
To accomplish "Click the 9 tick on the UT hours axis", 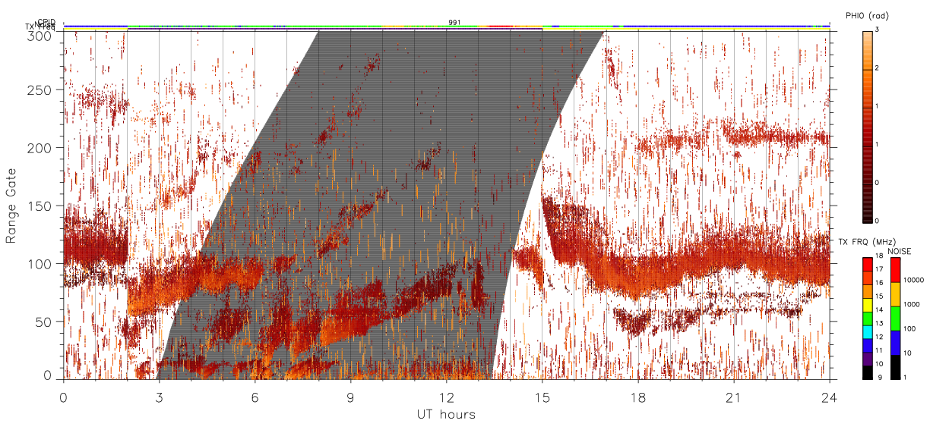I will (x=351, y=397).
